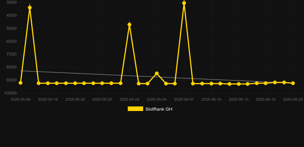Select the last data point at 2025-06-20
Screen dimensions: 304x147
(x=293, y=83)
